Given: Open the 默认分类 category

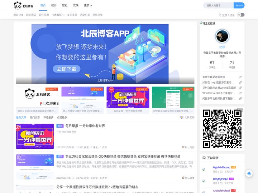Looking at the screenshot, I should coord(18,15).
